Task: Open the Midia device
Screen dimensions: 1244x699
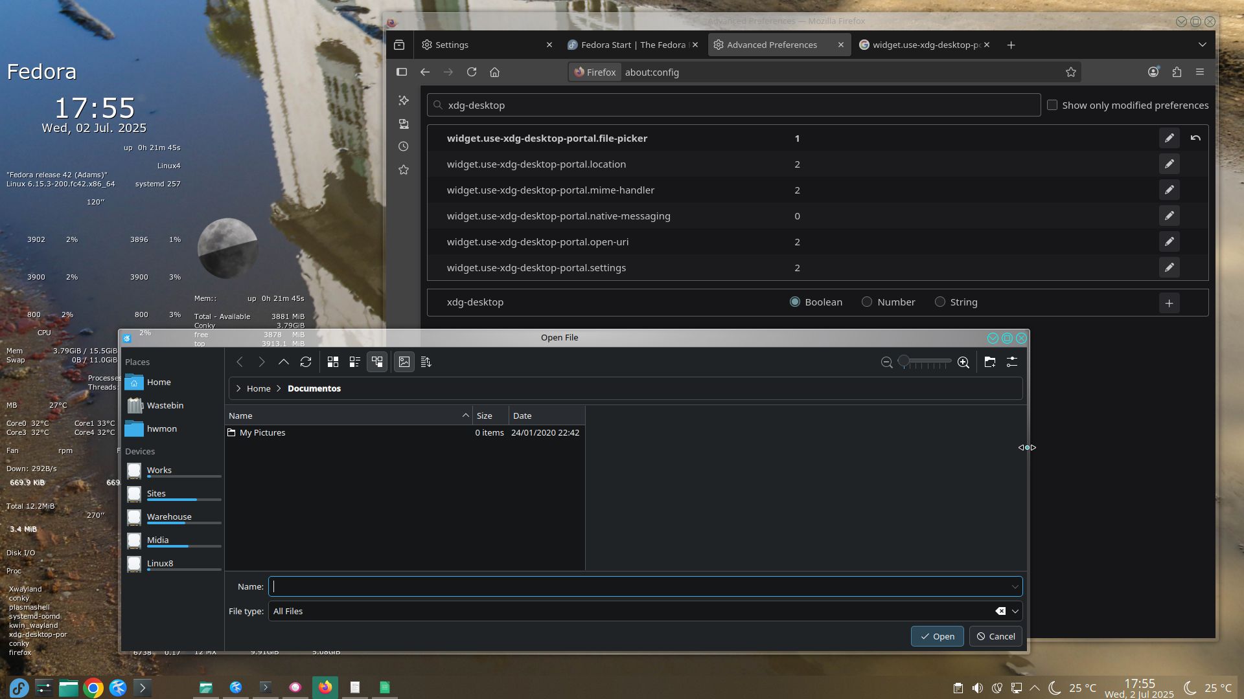Action: tap(172, 540)
